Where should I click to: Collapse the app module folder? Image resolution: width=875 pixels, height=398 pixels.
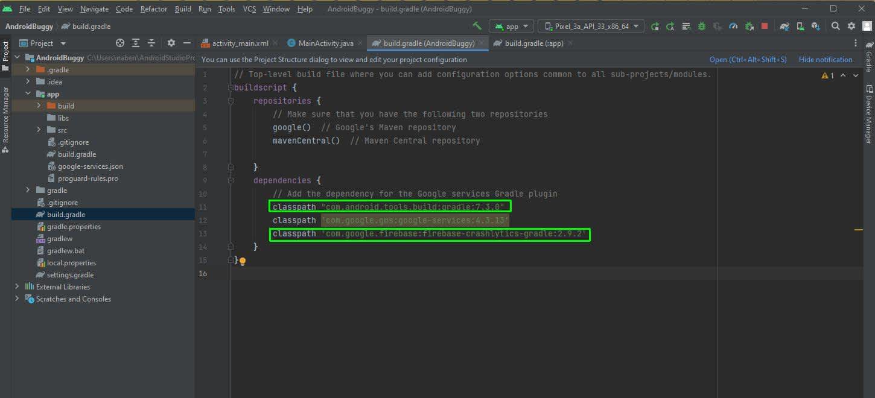click(28, 94)
